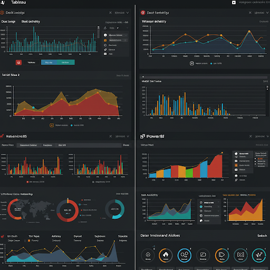Viewport: 270px width, 270px height.
Task: Click the globe icon in the PowerBI legend list
Action: [x=236, y=176]
